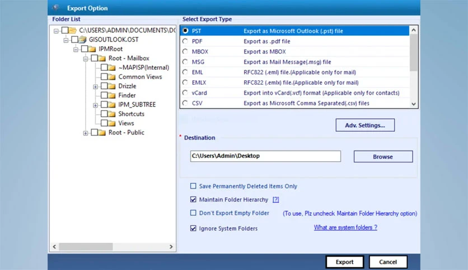Click the Cancel button
The image size is (468, 270).
click(388, 262)
